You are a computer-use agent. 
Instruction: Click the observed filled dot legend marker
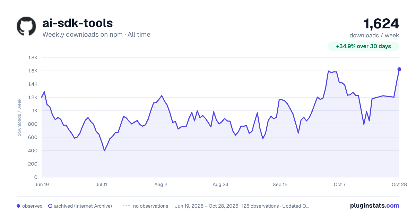point(18,206)
